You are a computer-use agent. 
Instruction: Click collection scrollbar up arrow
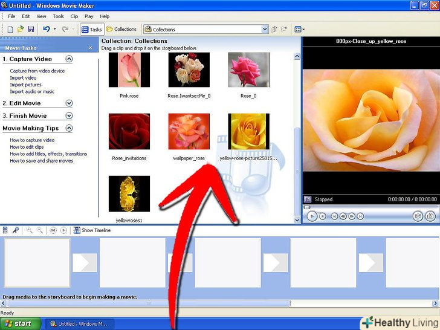point(297,56)
